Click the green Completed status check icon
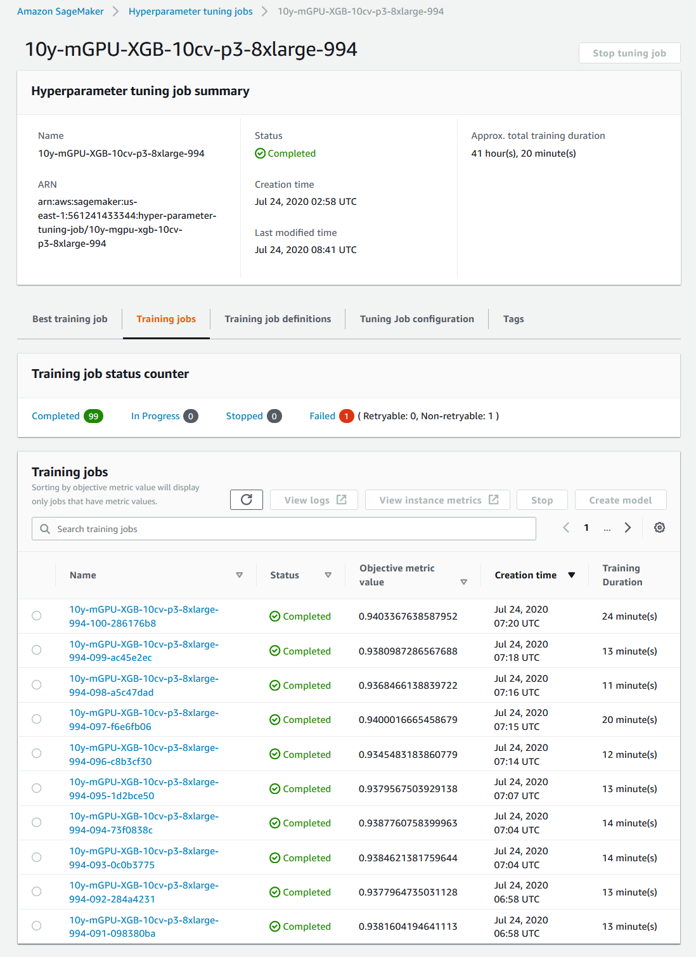The image size is (696, 957). pyautogui.click(x=260, y=153)
